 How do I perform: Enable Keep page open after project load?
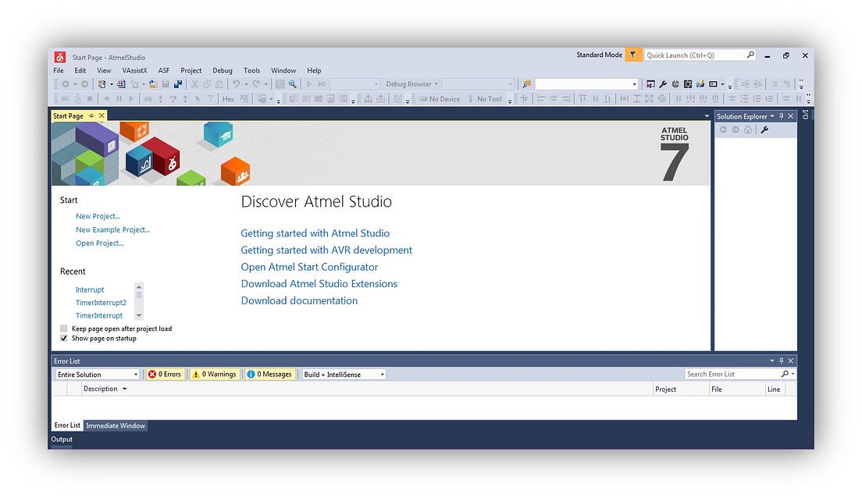[64, 328]
